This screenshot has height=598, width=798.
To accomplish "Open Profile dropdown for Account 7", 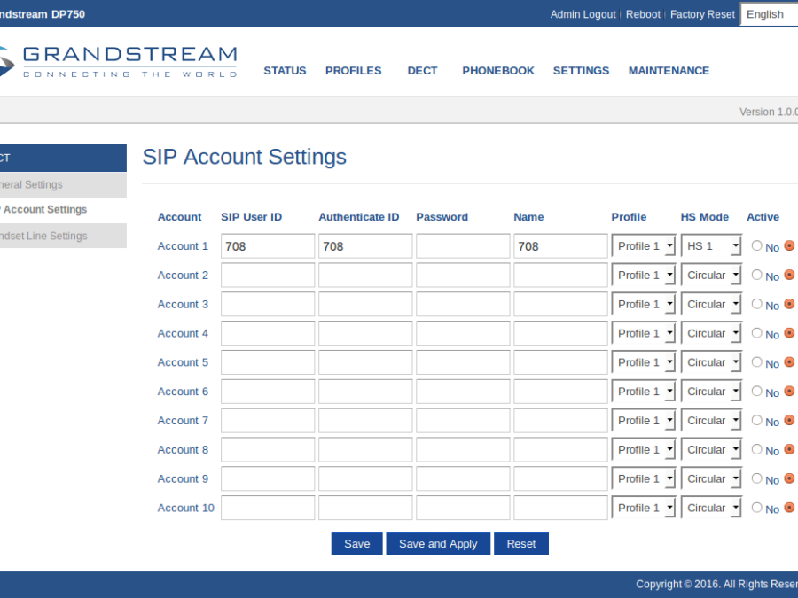I will [643, 421].
